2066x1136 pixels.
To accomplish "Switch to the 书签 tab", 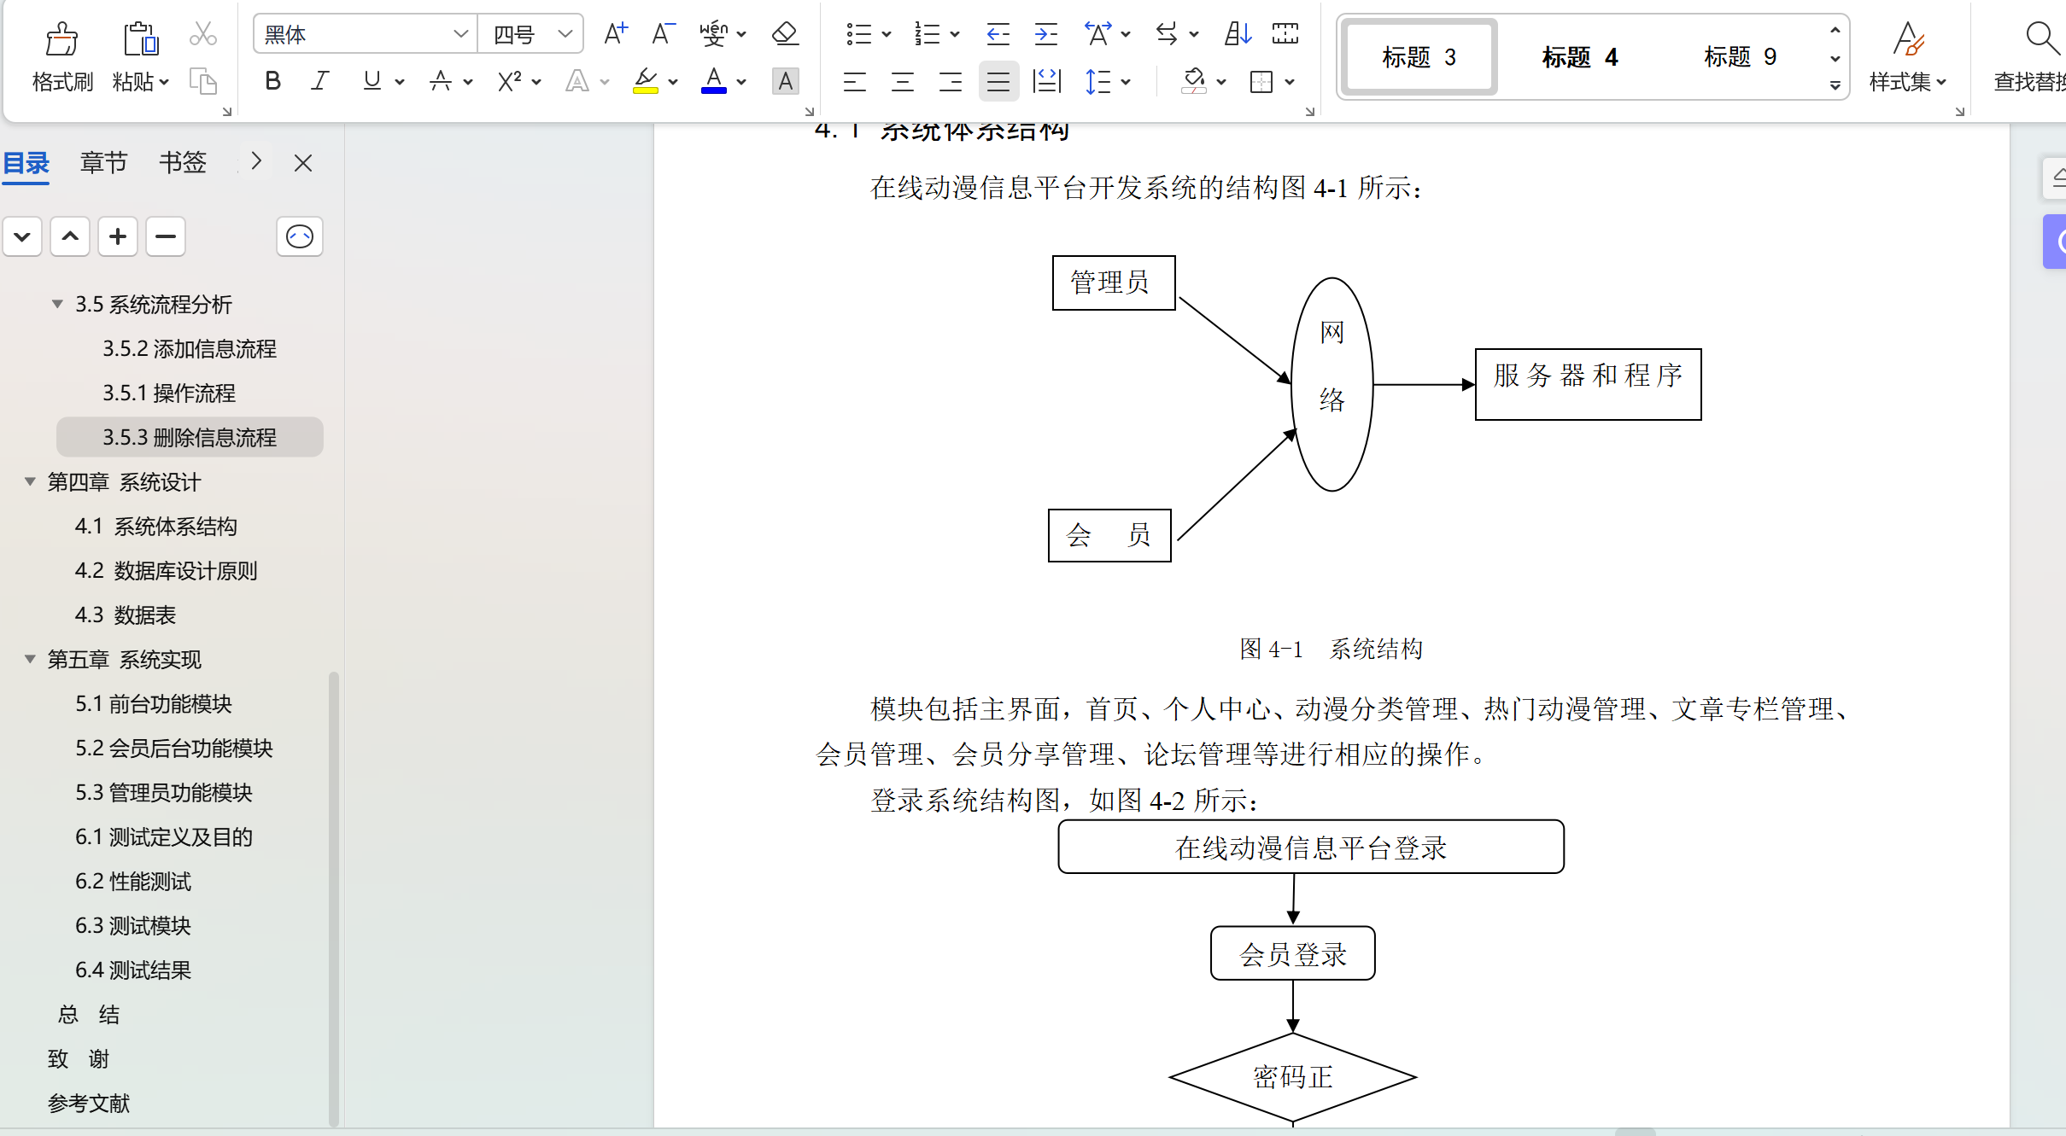I will [183, 162].
